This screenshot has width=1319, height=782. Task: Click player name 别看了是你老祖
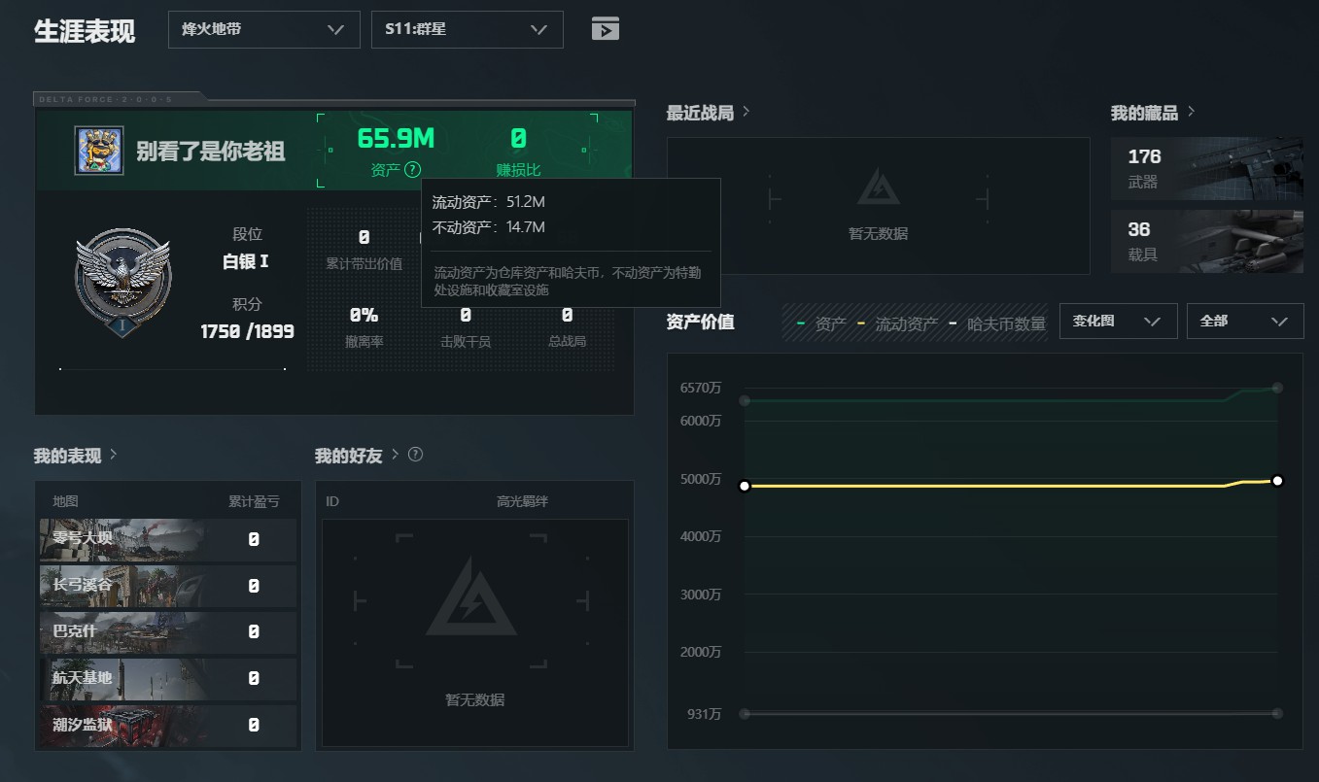[211, 152]
